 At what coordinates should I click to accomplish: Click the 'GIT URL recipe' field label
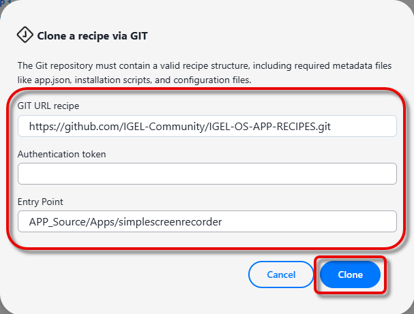click(x=48, y=106)
